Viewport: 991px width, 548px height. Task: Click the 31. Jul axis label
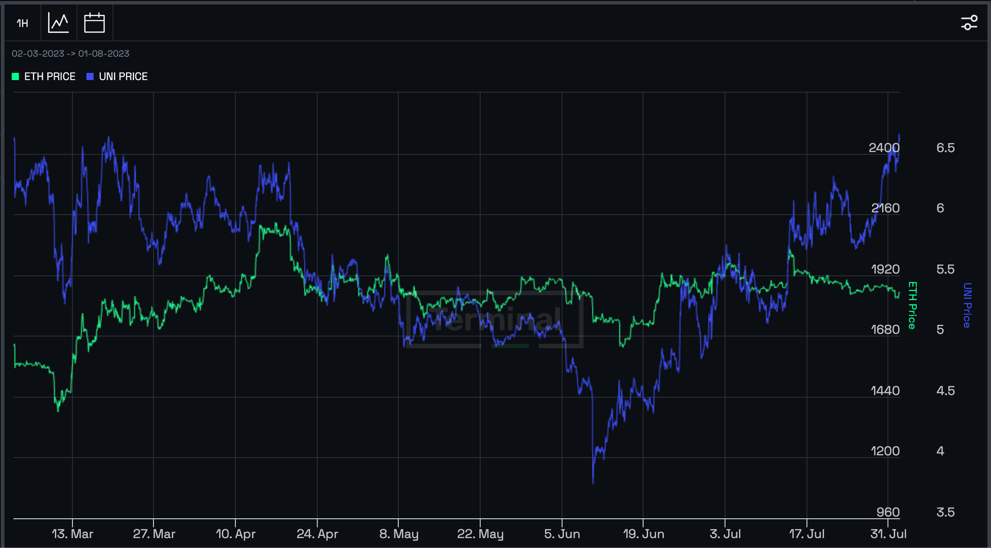click(888, 534)
